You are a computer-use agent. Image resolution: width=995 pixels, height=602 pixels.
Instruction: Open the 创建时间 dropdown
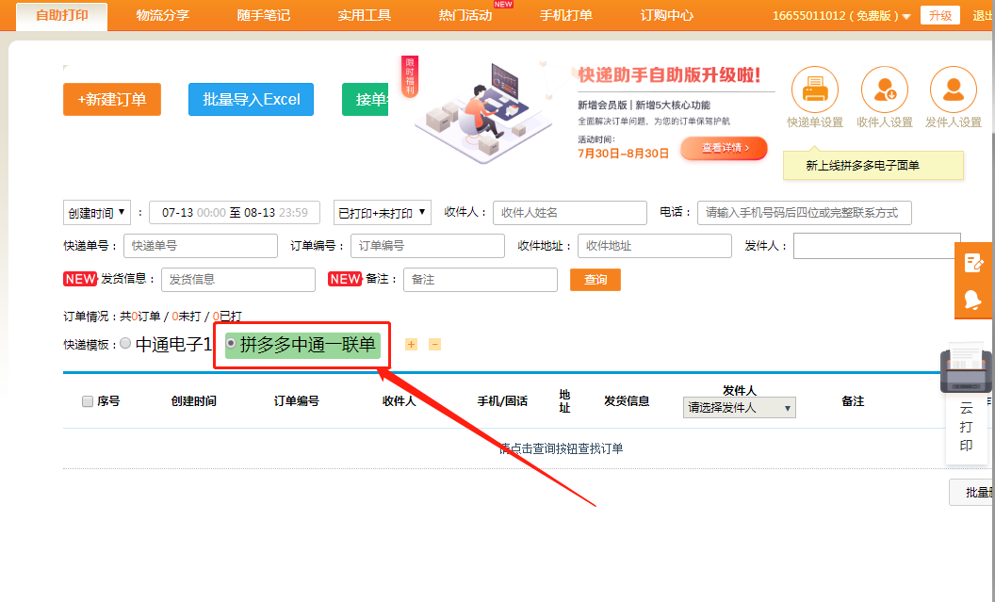point(97,213)
